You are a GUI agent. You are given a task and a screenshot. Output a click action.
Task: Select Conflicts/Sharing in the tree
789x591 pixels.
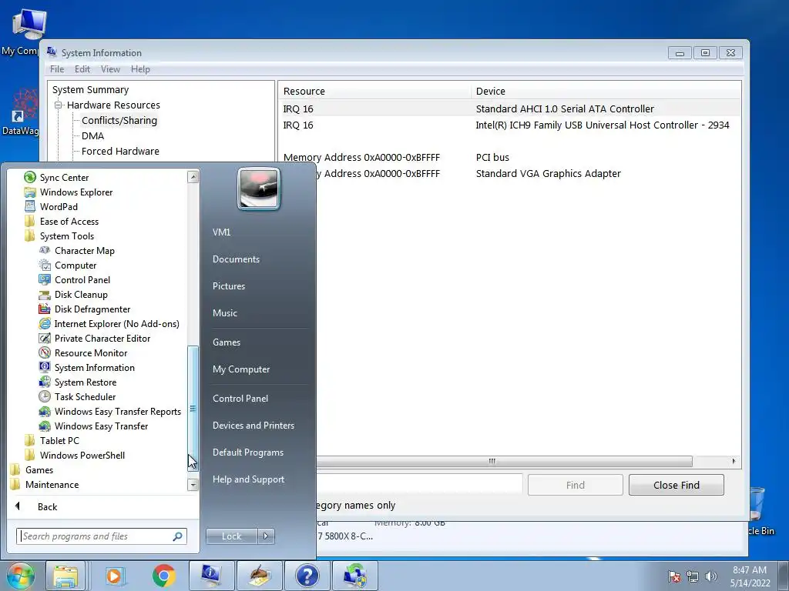tap(119, 121)
